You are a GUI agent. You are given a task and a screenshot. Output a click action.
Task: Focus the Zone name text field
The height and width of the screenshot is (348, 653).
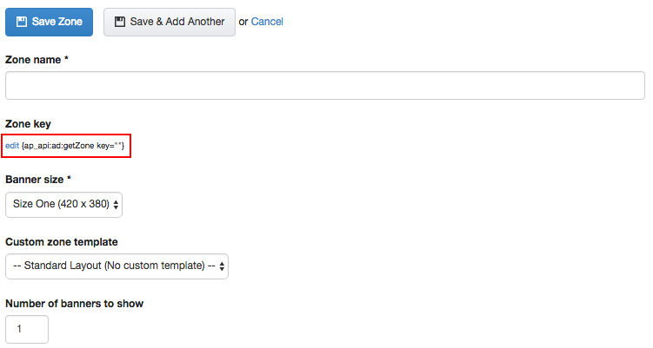(325, 86)
